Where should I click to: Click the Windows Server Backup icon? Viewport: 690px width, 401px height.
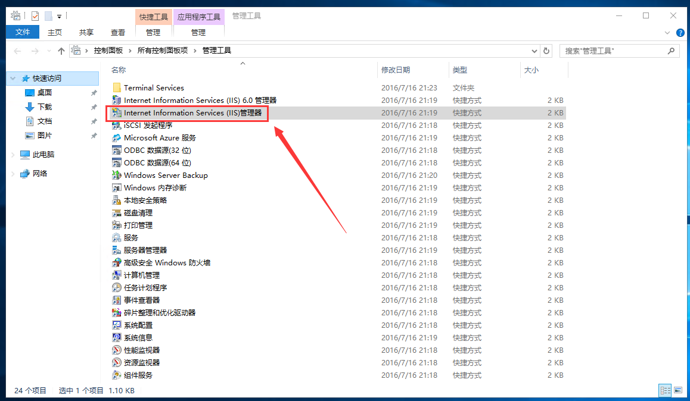coord(117,176)
